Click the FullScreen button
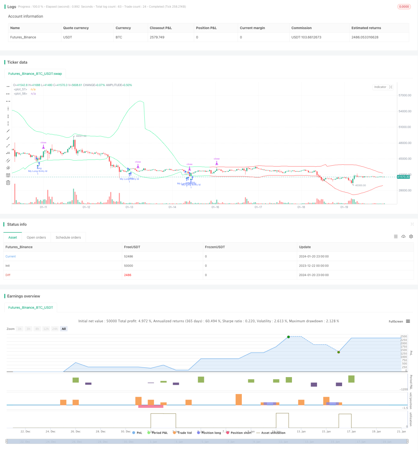The image size is (418, 451). coord(396,321)
